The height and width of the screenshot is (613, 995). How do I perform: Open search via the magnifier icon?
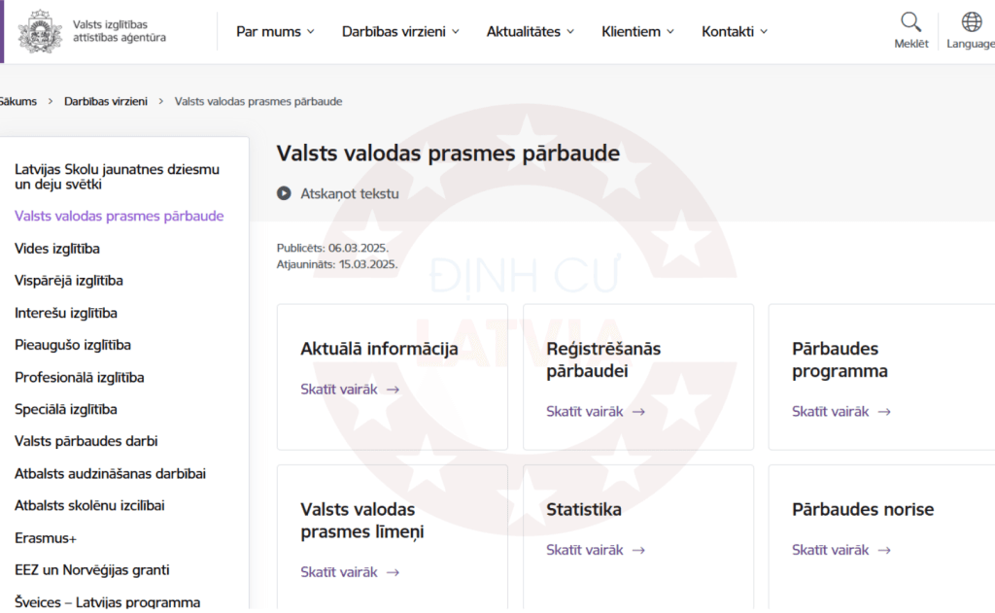click(x=910, y=22)
